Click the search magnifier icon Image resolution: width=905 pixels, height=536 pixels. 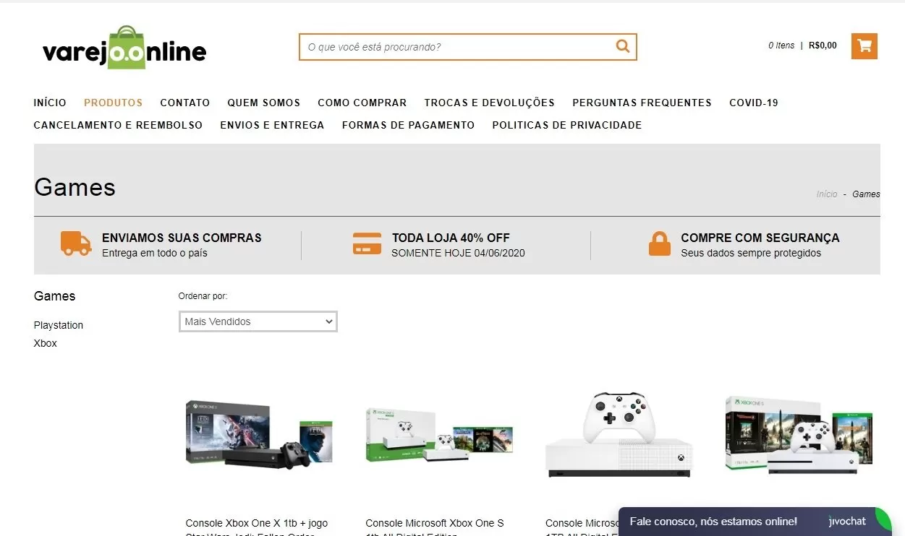tap(623, 47)
